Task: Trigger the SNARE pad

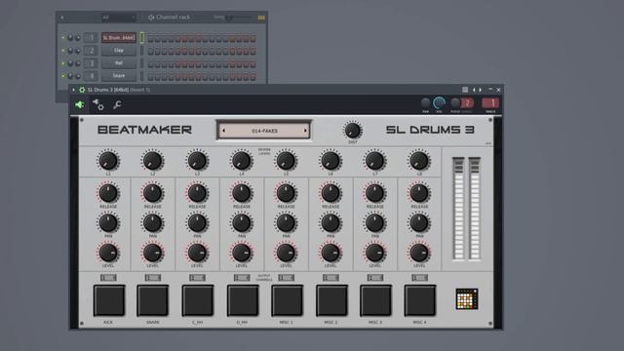Action: [153, 300]
